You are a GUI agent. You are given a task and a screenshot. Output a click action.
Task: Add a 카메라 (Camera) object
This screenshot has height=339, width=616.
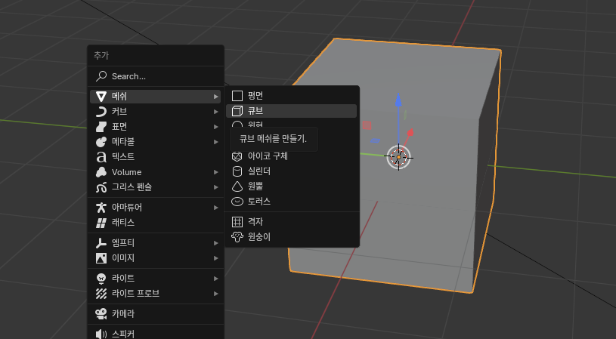pyautogui.click(x=156, y=314)
